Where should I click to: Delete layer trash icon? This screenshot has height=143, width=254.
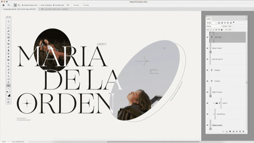click(243, 131)
